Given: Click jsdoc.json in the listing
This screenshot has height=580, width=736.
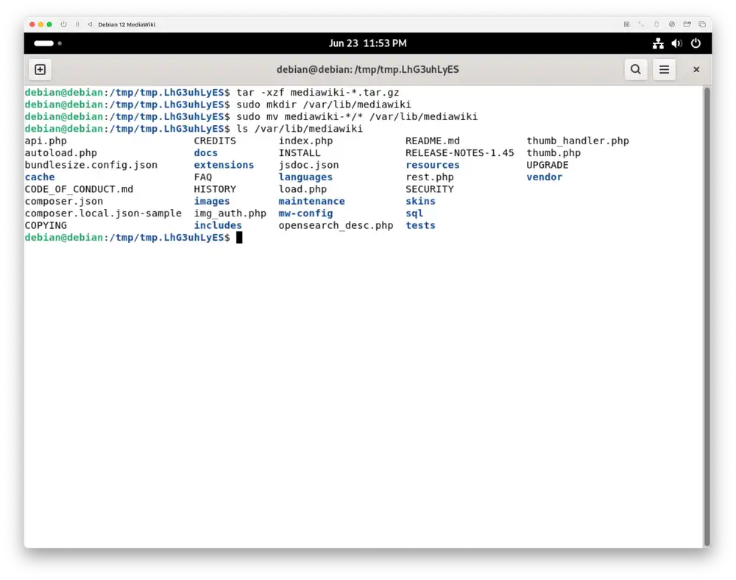Looking at the screenshot, I should pyautogui.click(x=308, y=165).
